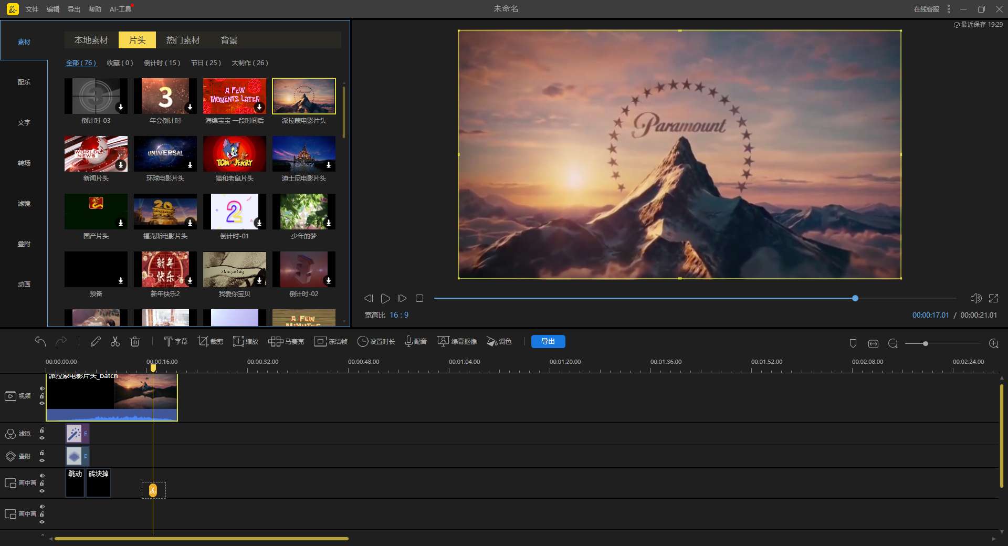The height and width of the screenshot is (546, 1008).
Task: Enter fullscreen preview mode
Action: 993,298
